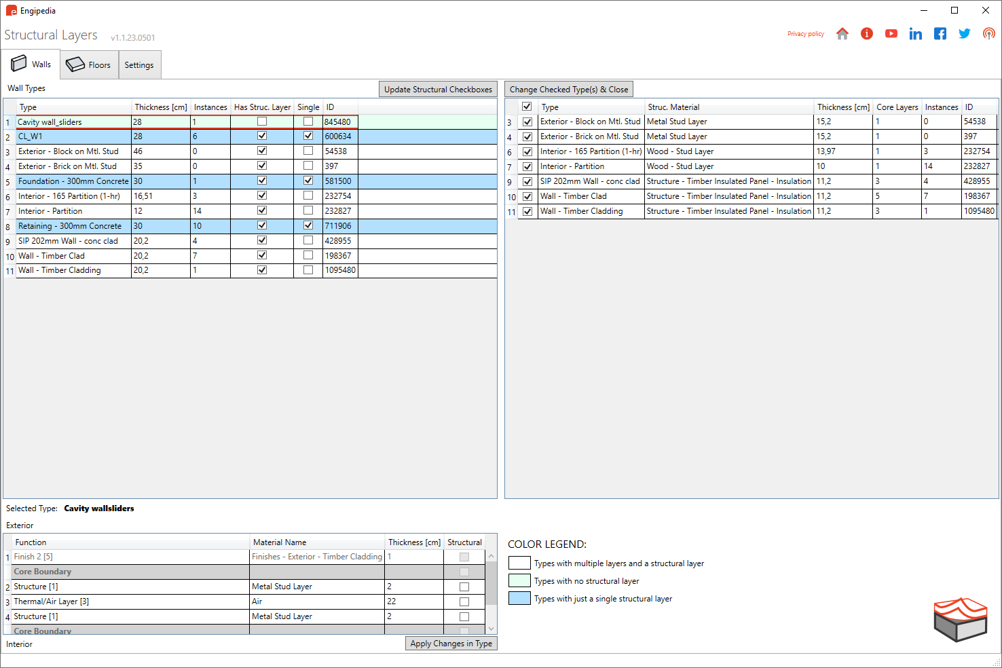Click the Engipedia box logo at bottom right
This screenshot has height=668, width=1002.
[x=961, y=620]
